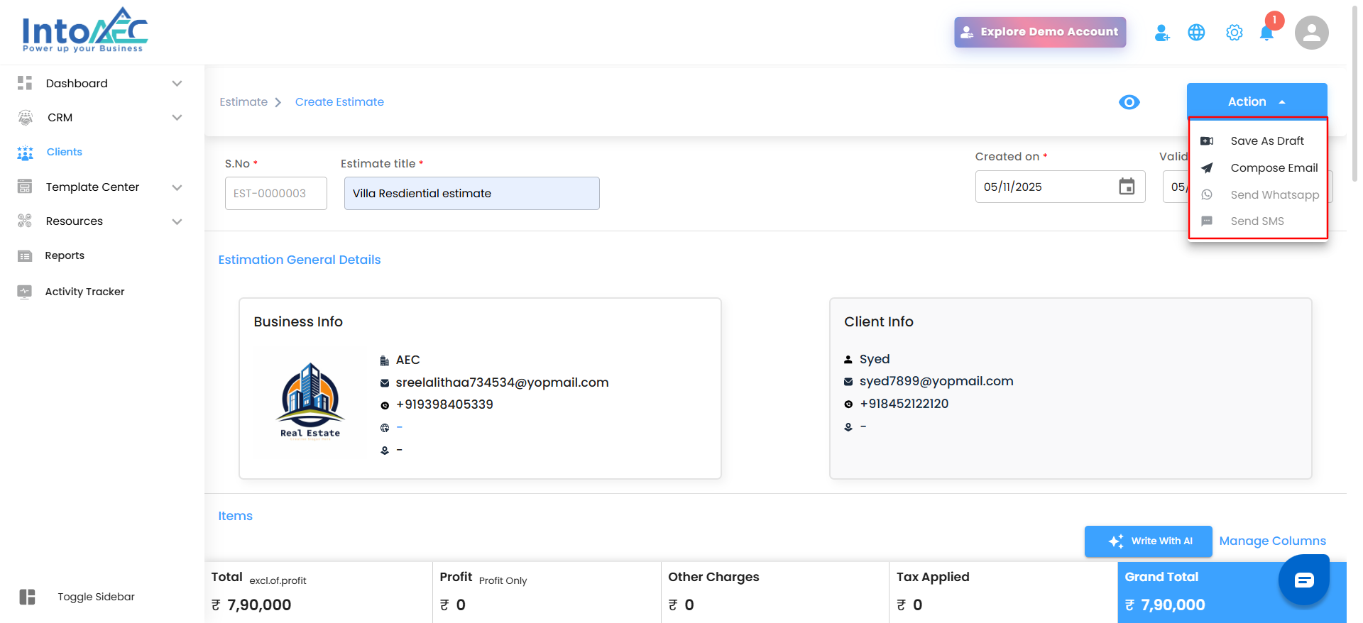Viewport: 1363px width, 623px height.
Task: Collapse the Action dropdown button
Action: point(1257,101)
